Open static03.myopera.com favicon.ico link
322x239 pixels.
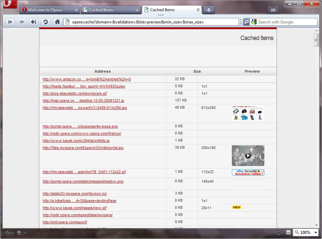[x=75, y=194]
